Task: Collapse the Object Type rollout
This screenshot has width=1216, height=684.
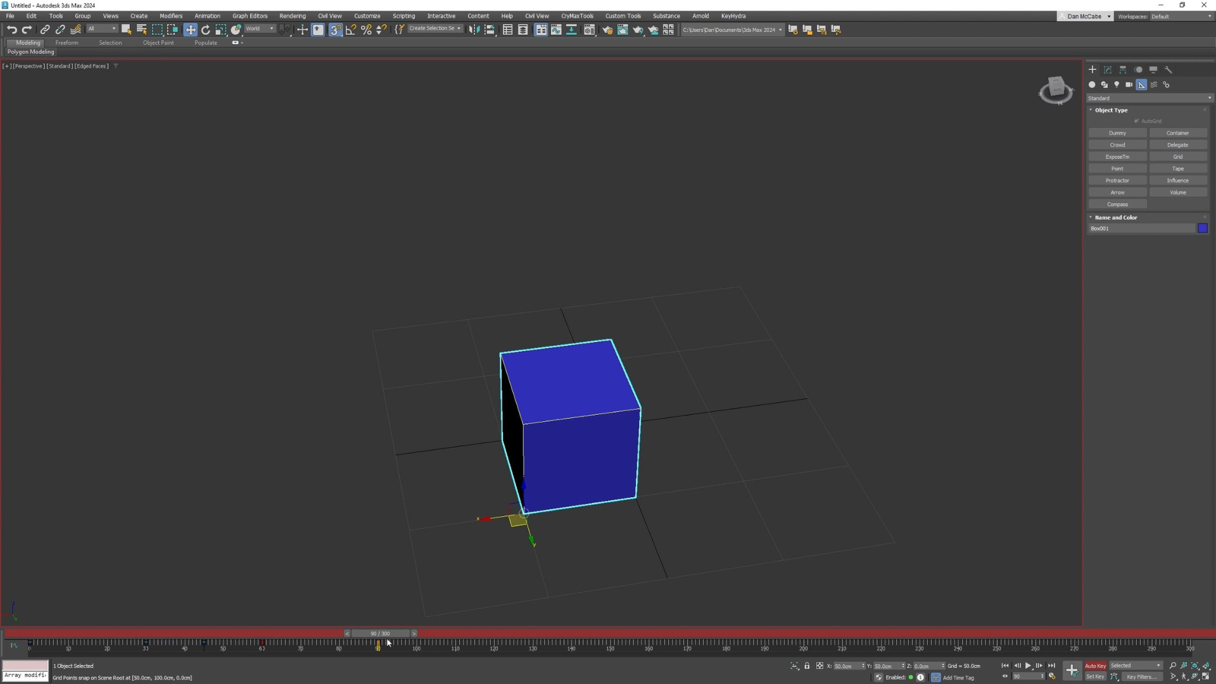Action: click(1111, 110)
